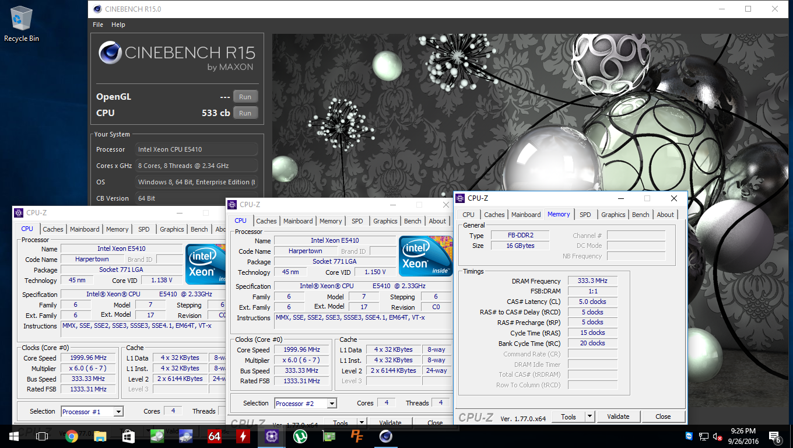Click the Bank Cycle Time value 20 clocks
This screenshot has height=448, width=793.
pos(593,343)
